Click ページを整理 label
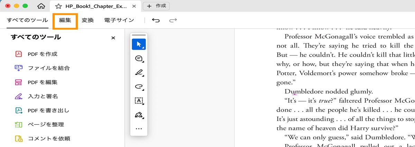Viewport: 415px width, 147px height. click(x=46, y=125)
